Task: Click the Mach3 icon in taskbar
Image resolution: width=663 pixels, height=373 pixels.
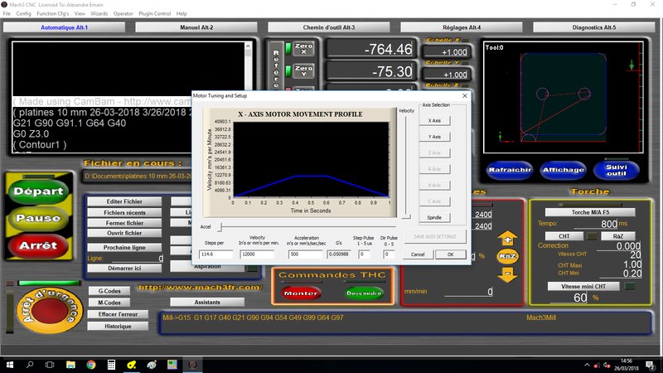Action: click(192, 365)
